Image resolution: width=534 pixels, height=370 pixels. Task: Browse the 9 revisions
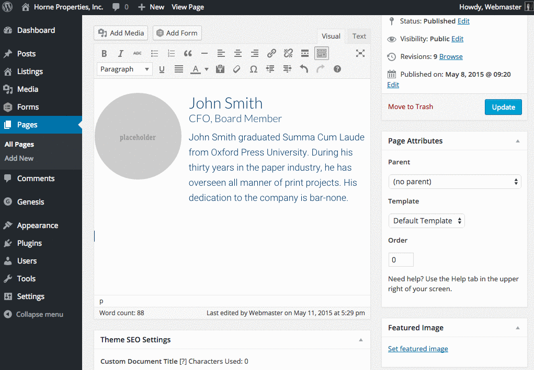[450, 56]
